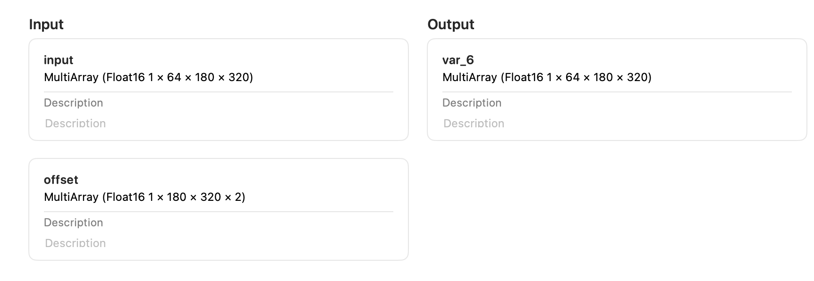Click the MultiArray type text under input
The image size is (814, 281).
[x=148, y=77]
